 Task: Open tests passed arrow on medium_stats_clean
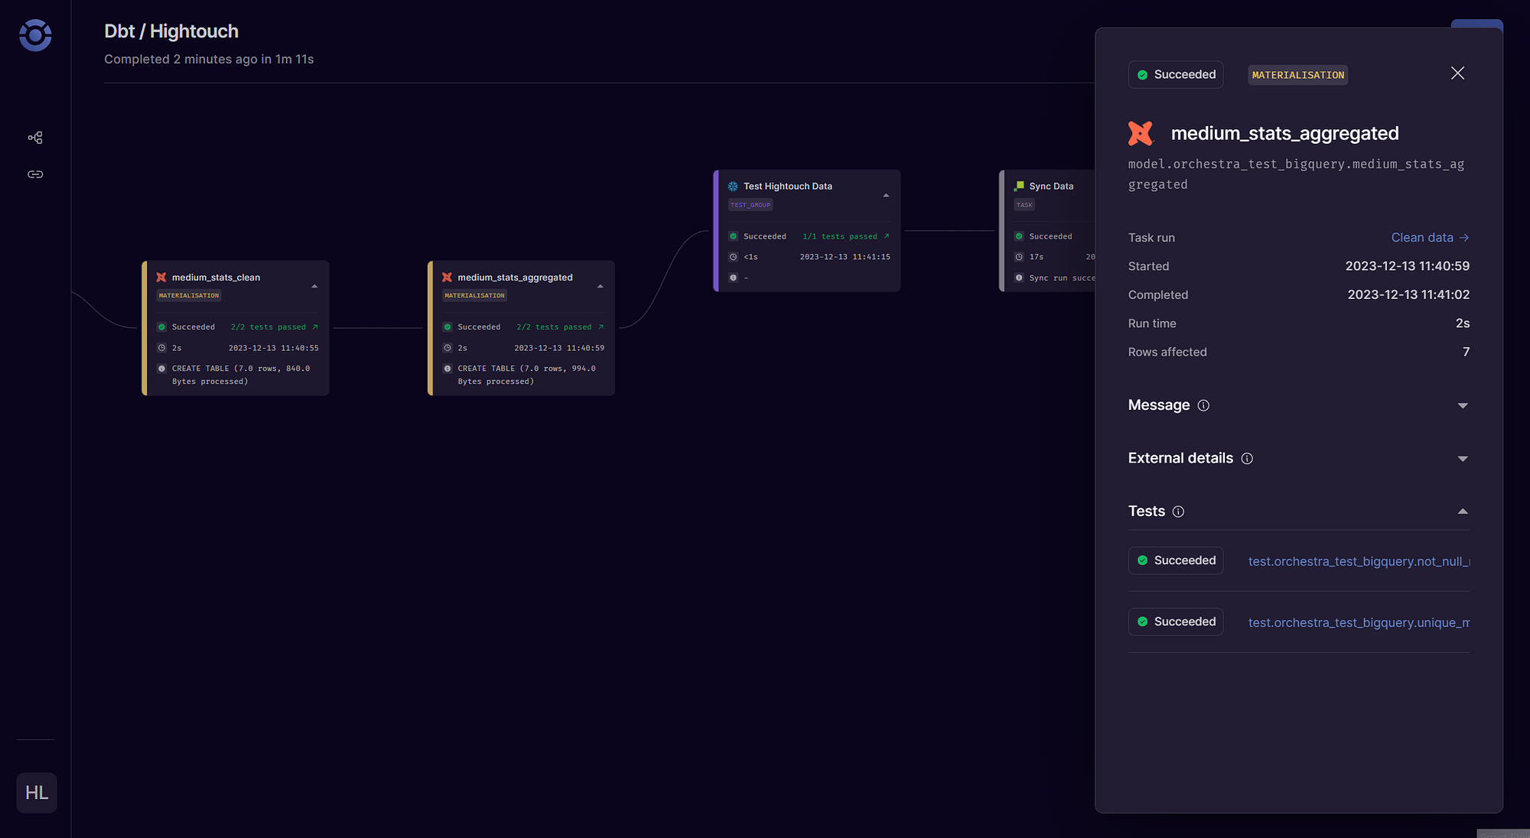(x=314, y=327)
